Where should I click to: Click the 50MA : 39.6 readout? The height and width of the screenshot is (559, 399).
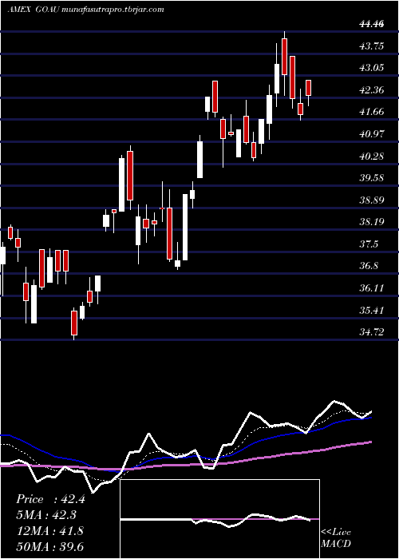pyautogui.click(x=49, y=546)
